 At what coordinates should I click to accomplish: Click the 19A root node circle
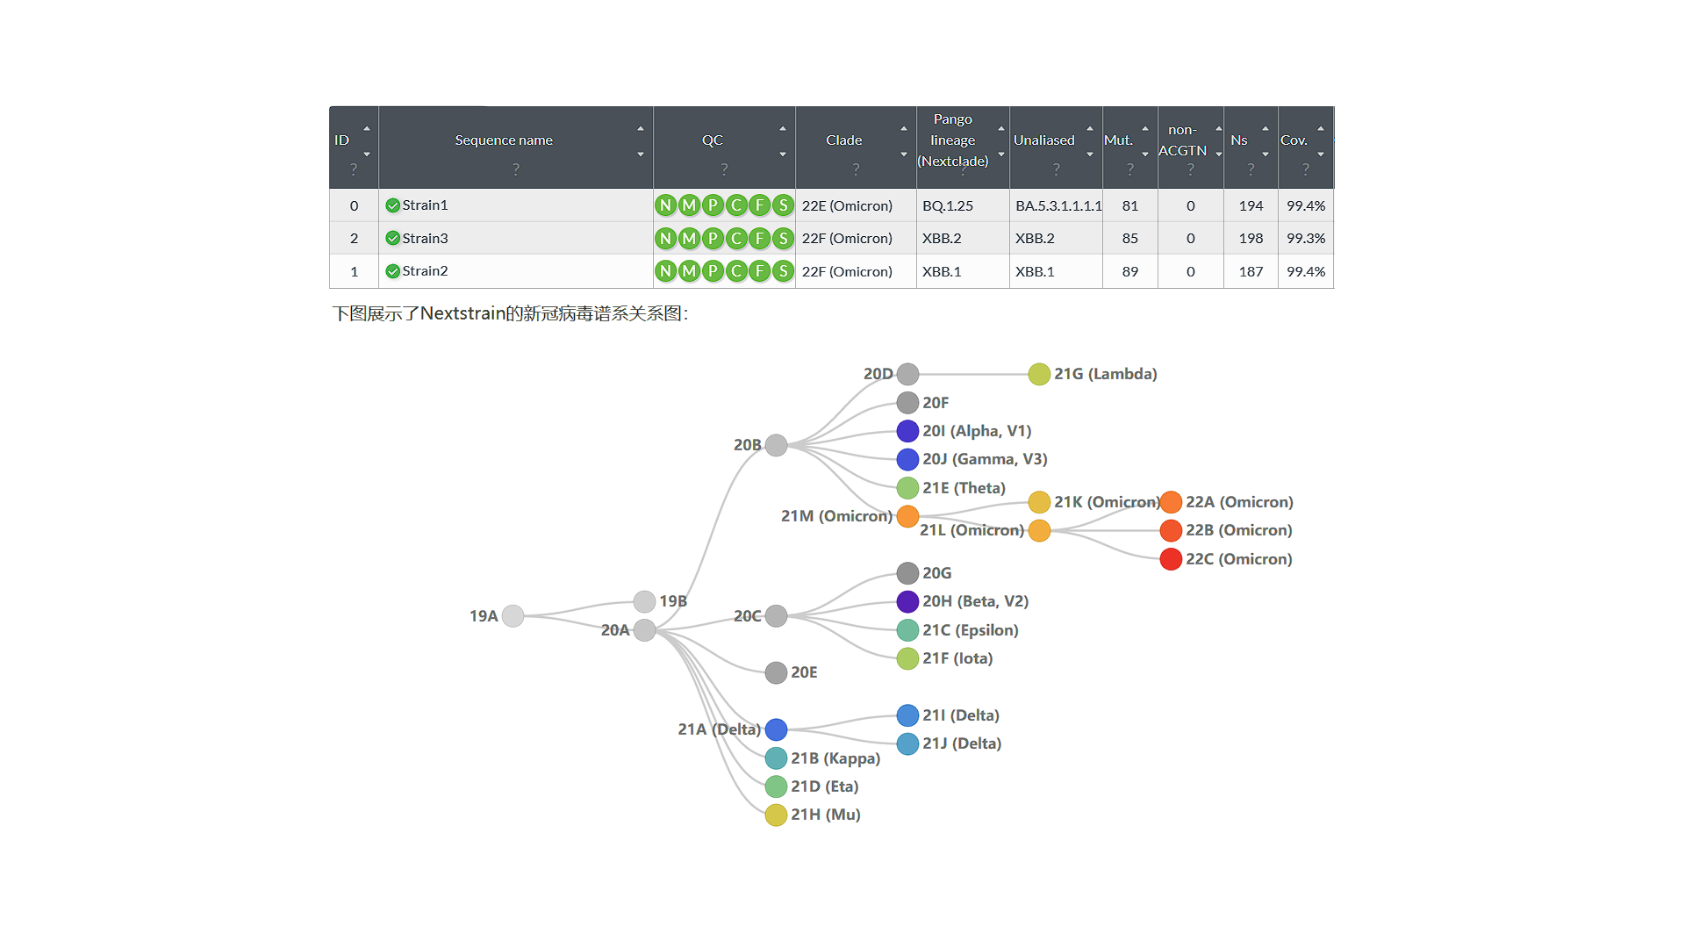tap(513, 616)
